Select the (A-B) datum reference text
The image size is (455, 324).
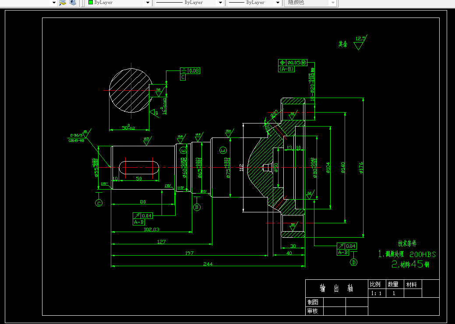[287, 69]
